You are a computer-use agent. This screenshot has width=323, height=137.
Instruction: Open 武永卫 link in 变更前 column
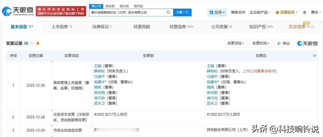coord(99,103)
